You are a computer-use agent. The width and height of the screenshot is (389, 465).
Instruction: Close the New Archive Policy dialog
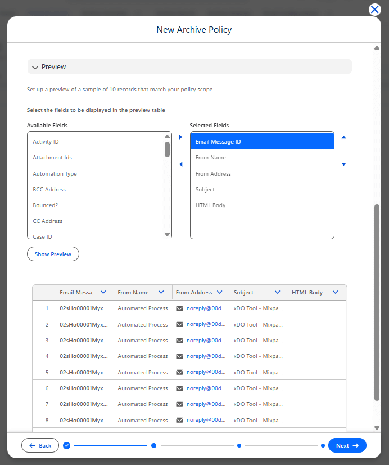point(374,10)
